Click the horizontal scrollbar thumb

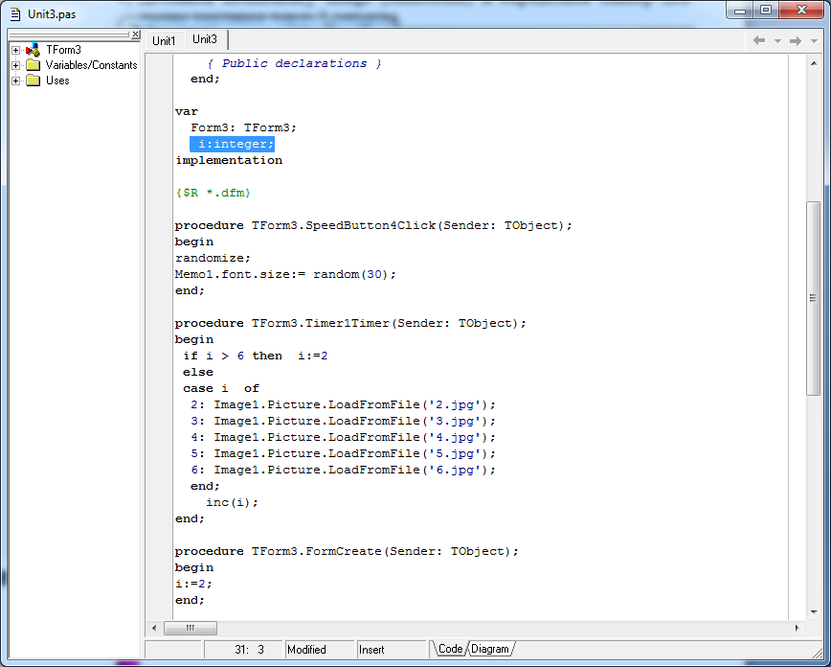click(x=191, y=629)
